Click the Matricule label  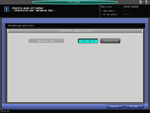(107, 7)
